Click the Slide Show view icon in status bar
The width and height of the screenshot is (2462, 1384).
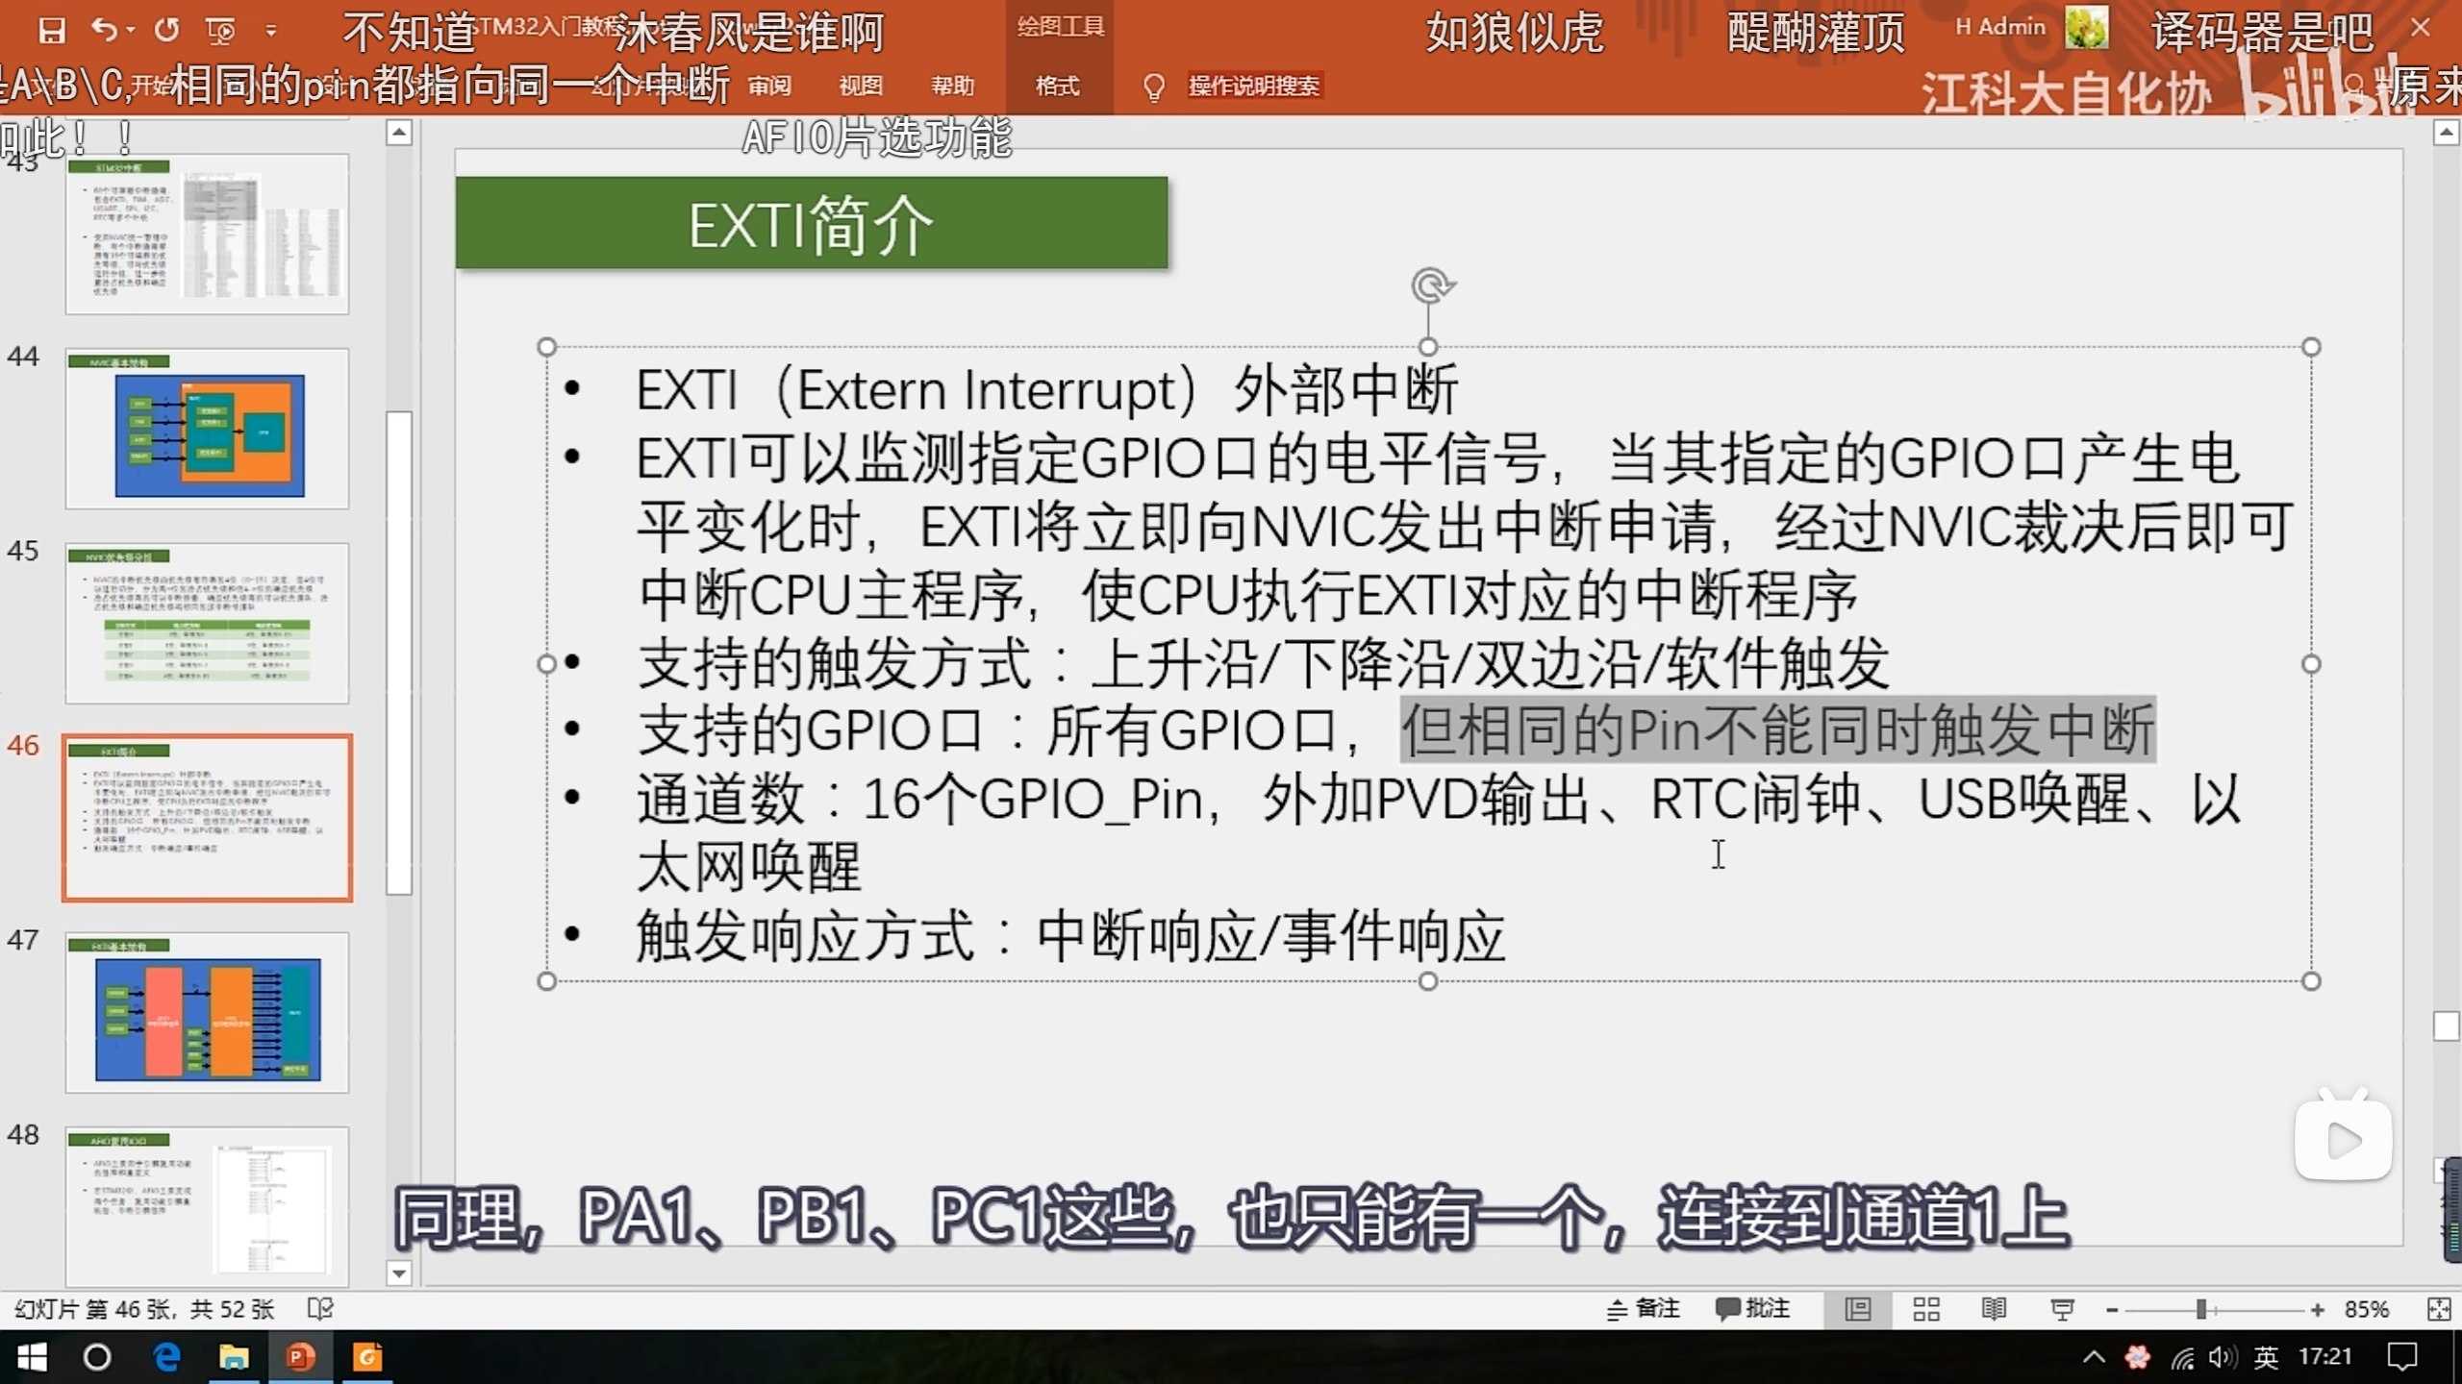click(2062, 1309)
